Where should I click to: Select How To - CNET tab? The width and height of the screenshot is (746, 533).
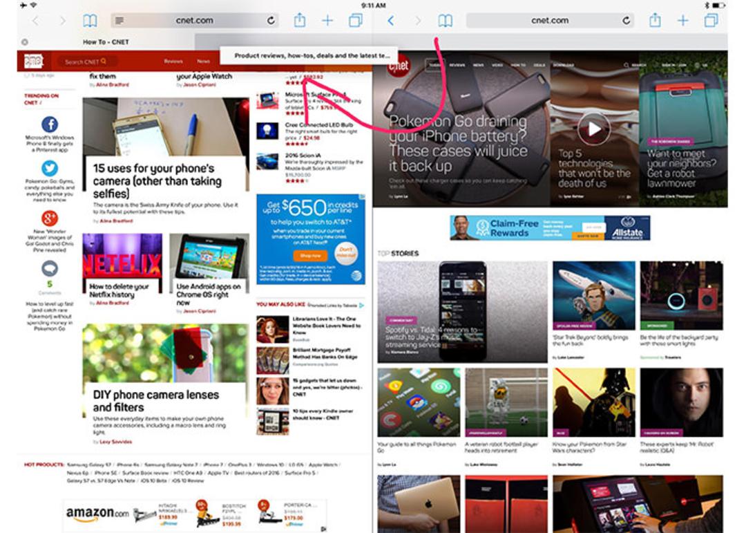(x=106, y=42)
